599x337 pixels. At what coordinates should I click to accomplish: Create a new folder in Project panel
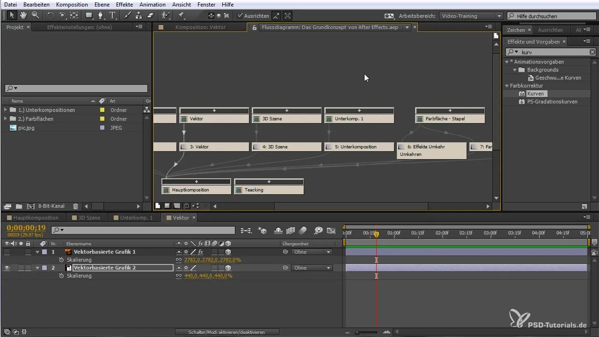19,206
